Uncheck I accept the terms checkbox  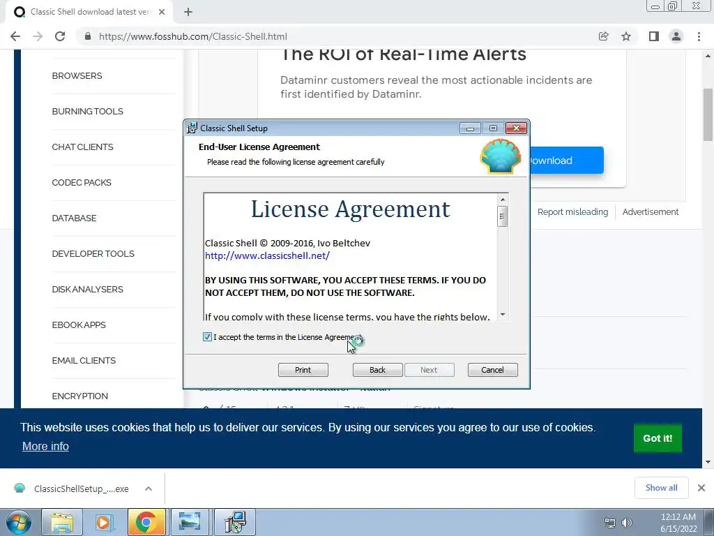pyautogui.click(x=207, y=337)
